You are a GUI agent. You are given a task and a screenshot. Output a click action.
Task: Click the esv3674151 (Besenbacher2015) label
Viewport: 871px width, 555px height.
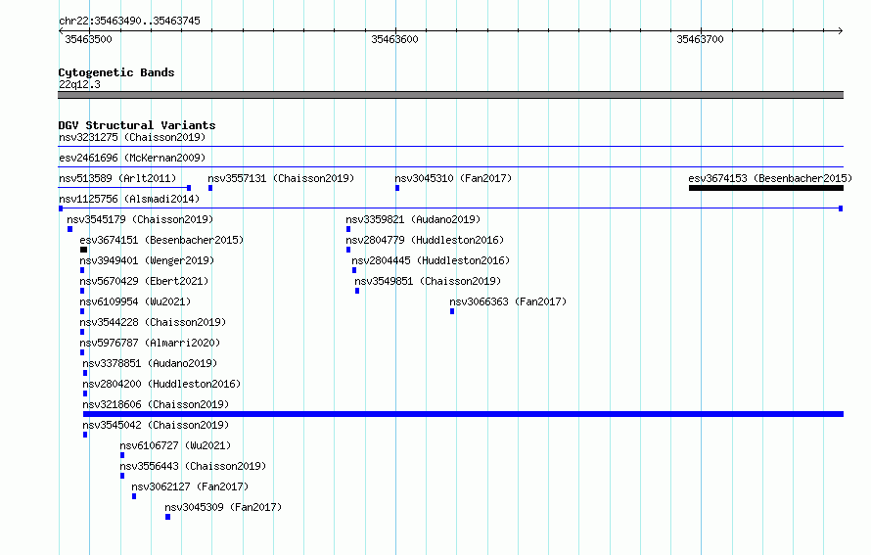(x=161, y=240)
